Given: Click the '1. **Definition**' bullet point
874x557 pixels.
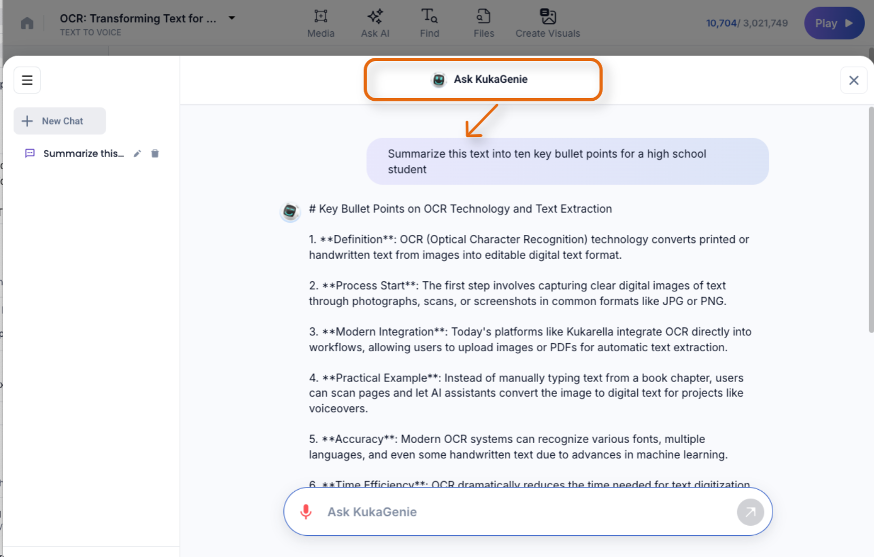Looking at the screenshot, I should 529,247.
